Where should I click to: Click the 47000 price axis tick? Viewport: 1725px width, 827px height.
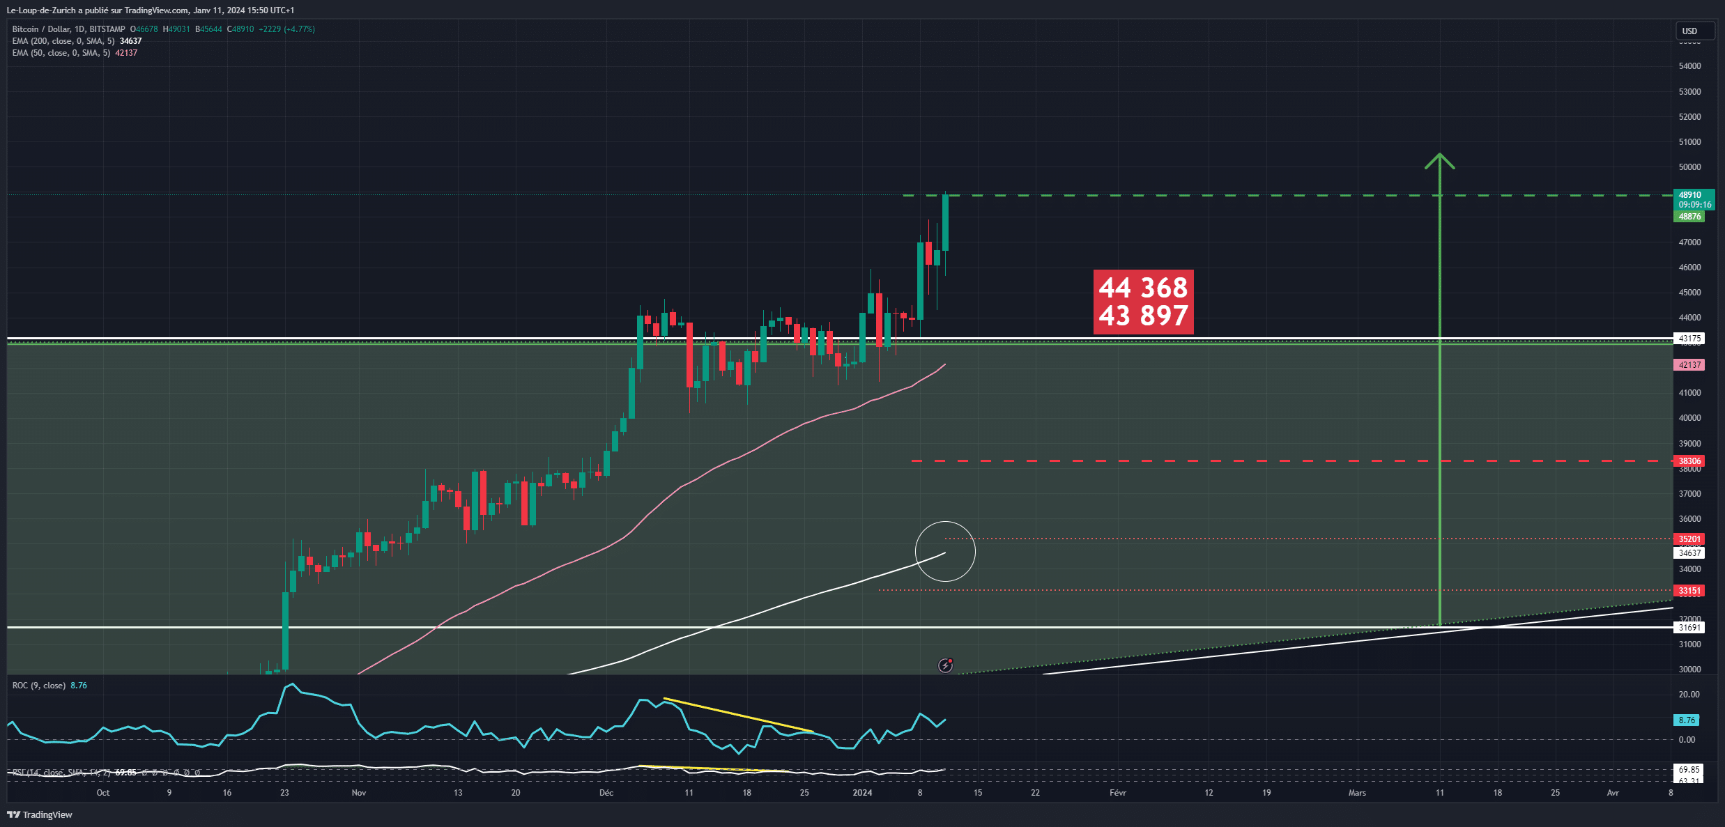pos(1690,242)
